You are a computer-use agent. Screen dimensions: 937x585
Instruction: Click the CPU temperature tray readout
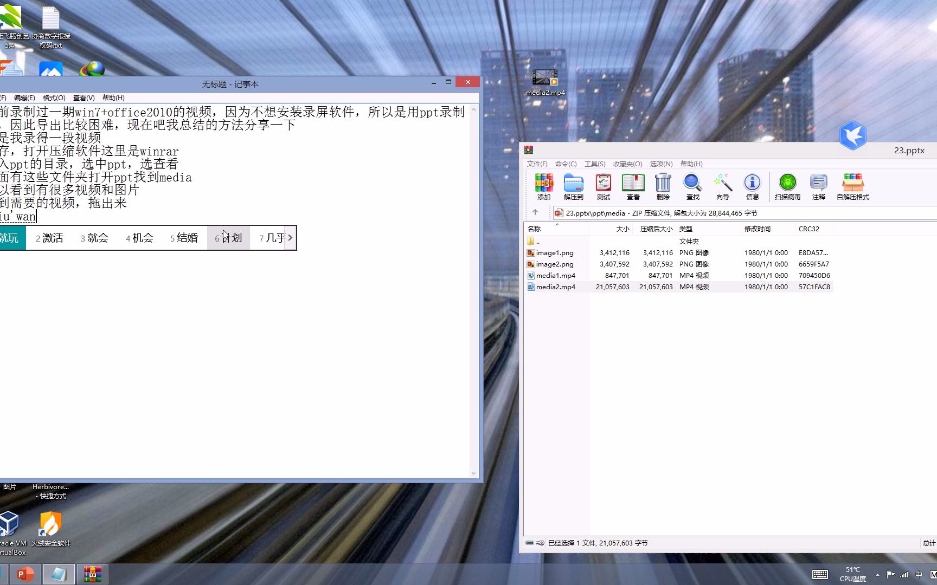[x=852, y=574]
